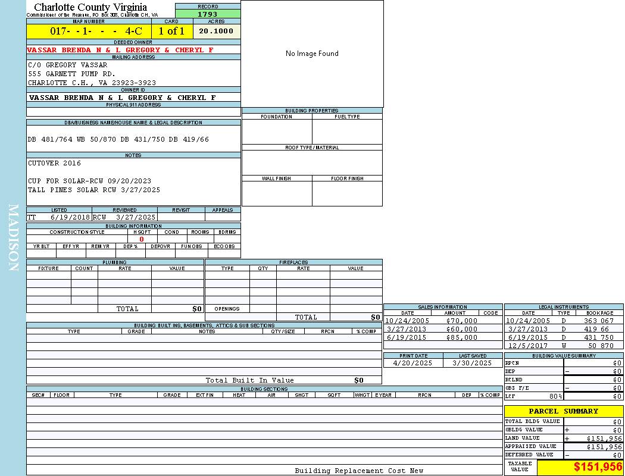Click the 'No Image Found' photo placeholder
625x476 pixels.
[x=312, y=54]
